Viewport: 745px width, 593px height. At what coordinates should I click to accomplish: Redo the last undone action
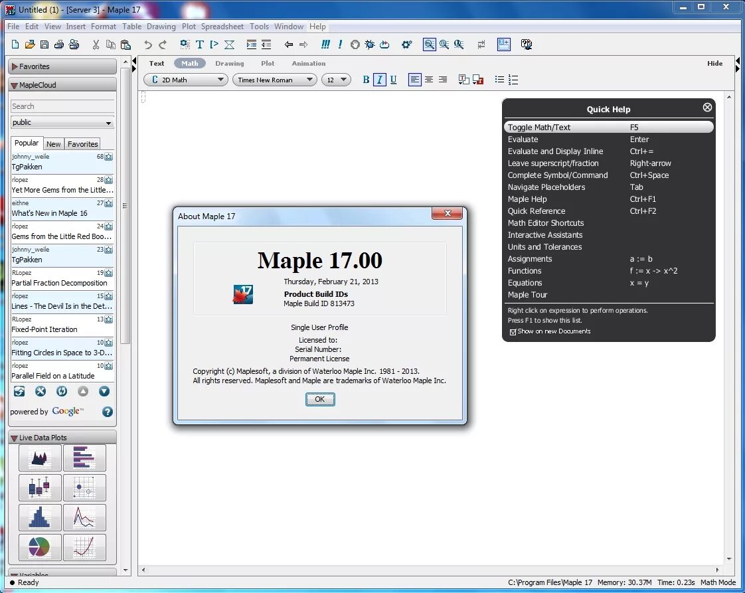click(x=163, y=44)
